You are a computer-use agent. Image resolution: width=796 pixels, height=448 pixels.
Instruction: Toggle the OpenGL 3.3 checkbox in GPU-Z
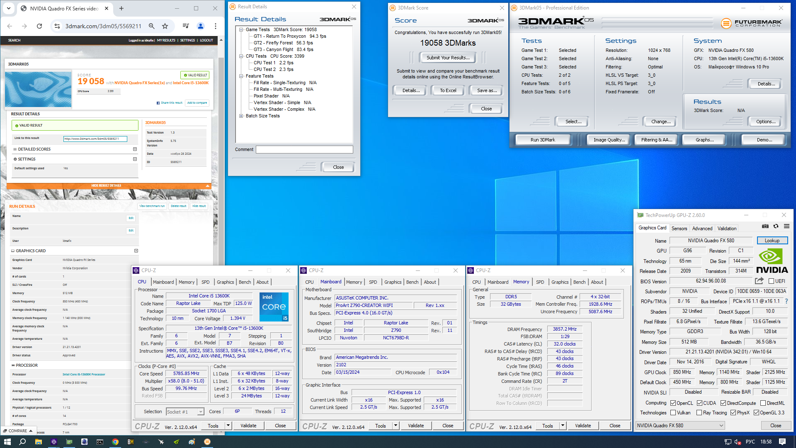click(756, 412)
